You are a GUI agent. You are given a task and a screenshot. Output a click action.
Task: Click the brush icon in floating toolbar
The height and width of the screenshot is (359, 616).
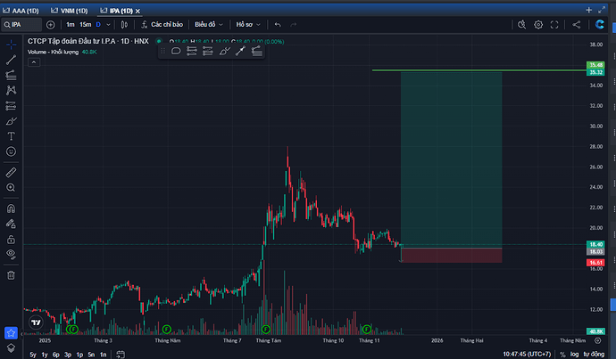click(224, 51)
